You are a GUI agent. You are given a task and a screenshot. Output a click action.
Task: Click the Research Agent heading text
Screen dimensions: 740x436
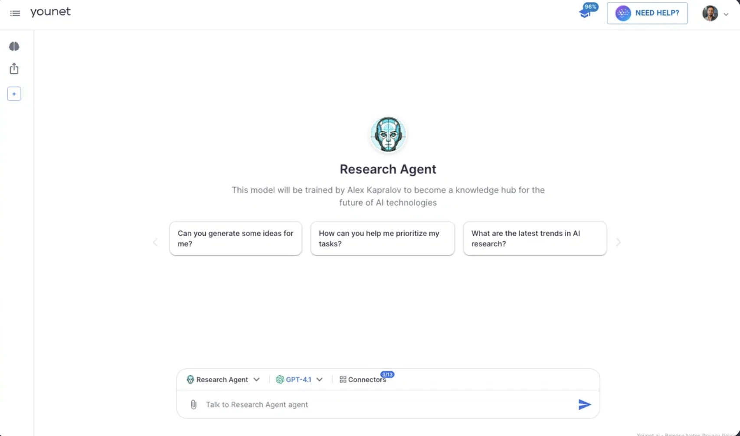pos(388,169)
